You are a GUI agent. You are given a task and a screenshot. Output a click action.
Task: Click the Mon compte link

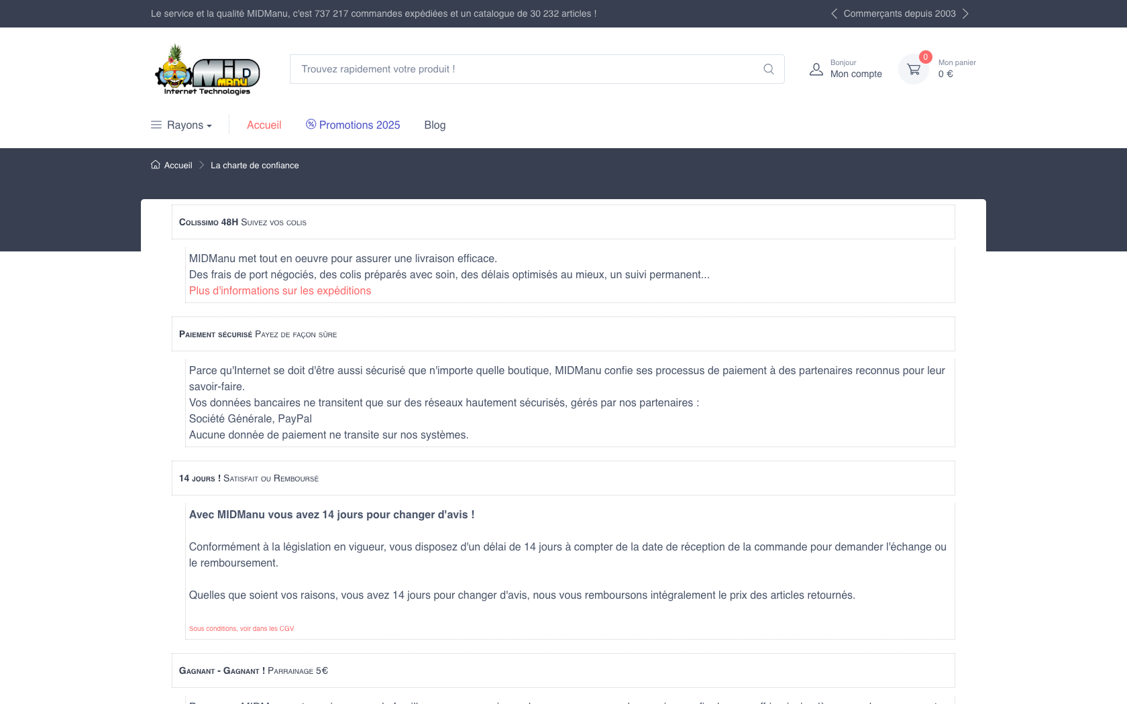point(856,74)
